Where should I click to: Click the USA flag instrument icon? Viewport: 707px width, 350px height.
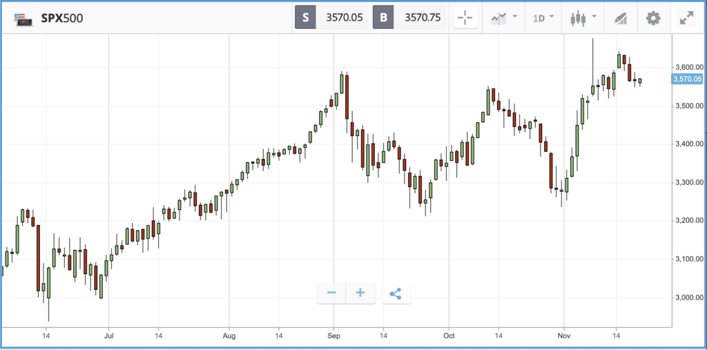click(24, 19)
